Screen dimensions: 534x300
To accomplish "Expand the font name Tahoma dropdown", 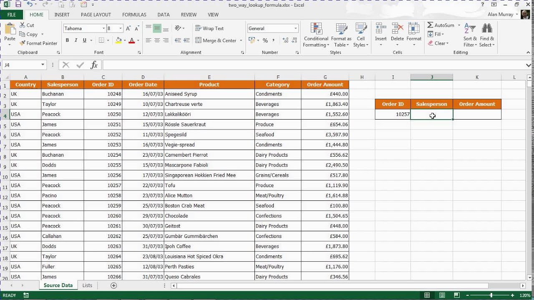I will pos(103,28).
